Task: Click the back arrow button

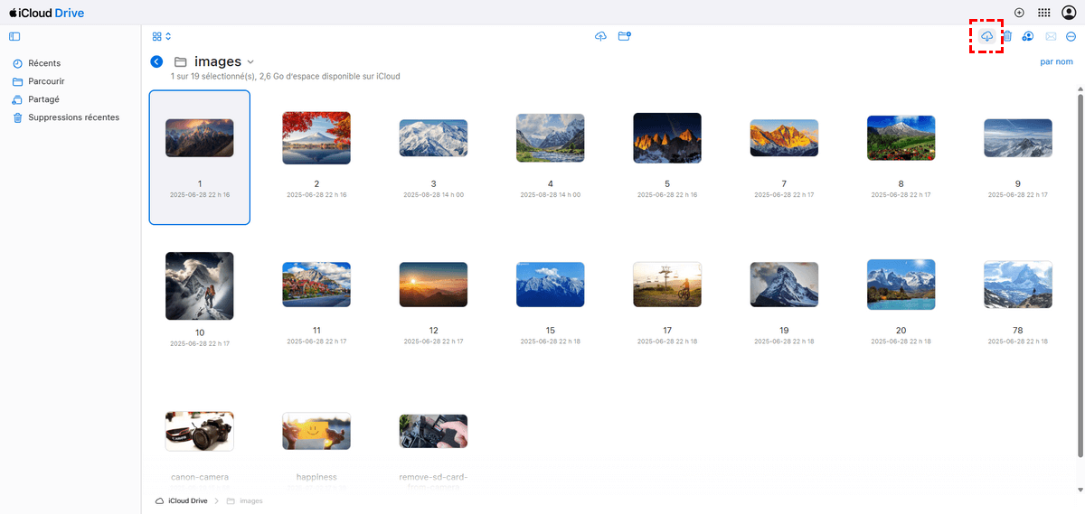Action: click(156, 61)
